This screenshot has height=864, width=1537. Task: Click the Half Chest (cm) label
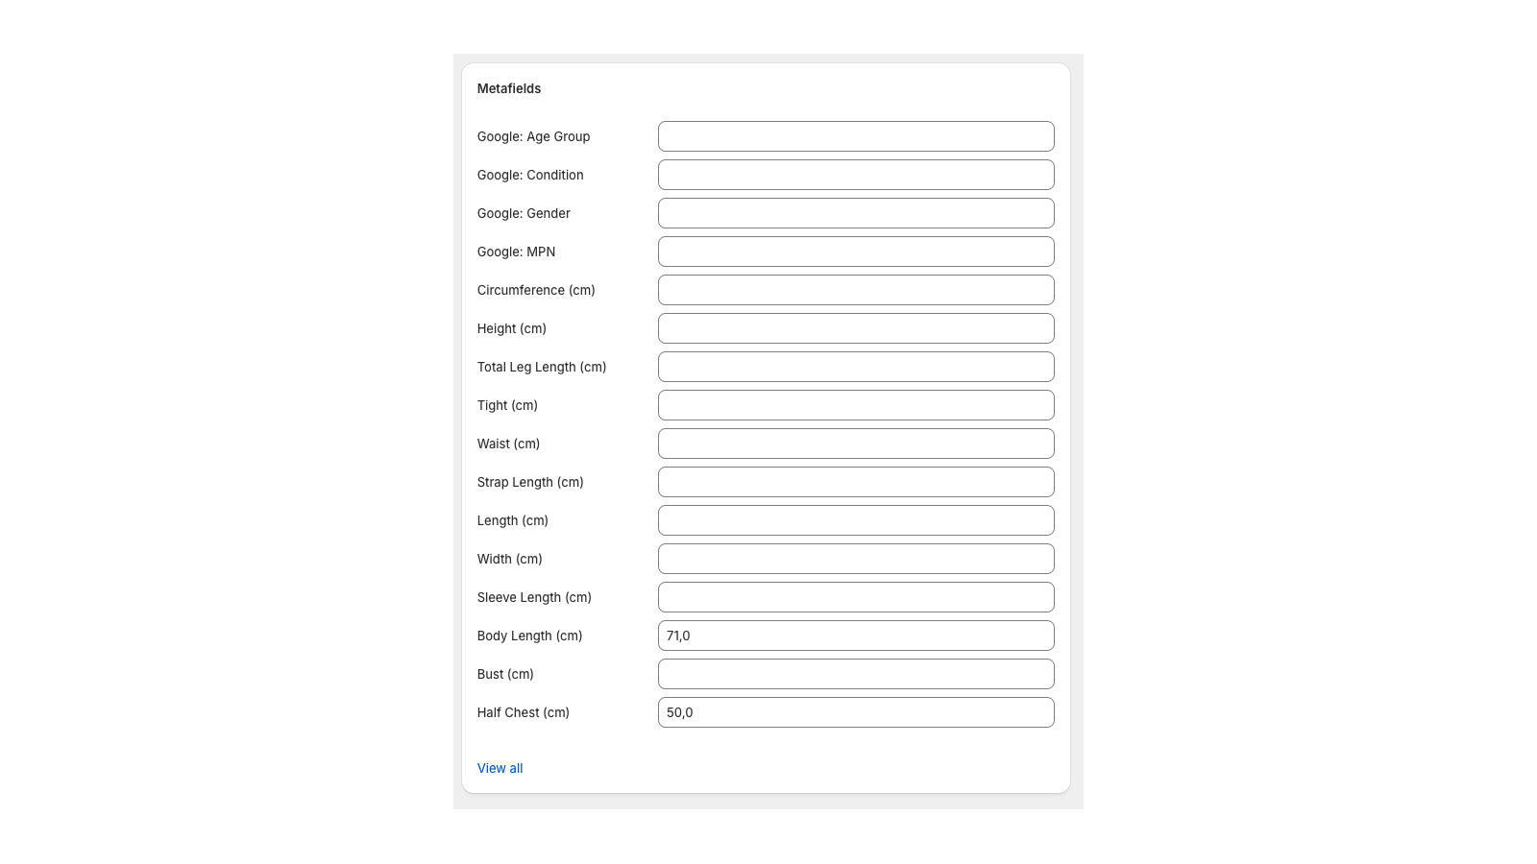(x=523, y=712)
